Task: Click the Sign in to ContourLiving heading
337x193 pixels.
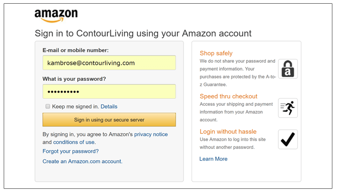Action: click(x=143, y=33)
